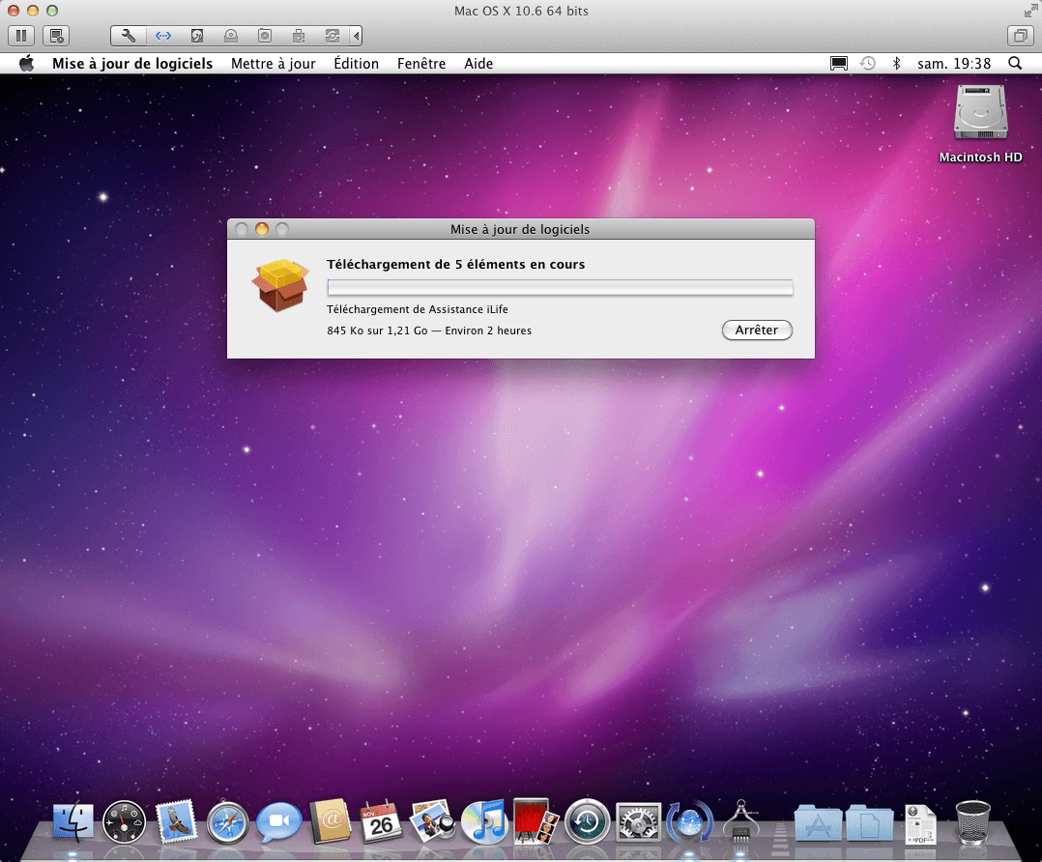Viewport: 1042px width, 862px height.
Task: Click the clock showing sam. 19:38
Action: [954, 64]
